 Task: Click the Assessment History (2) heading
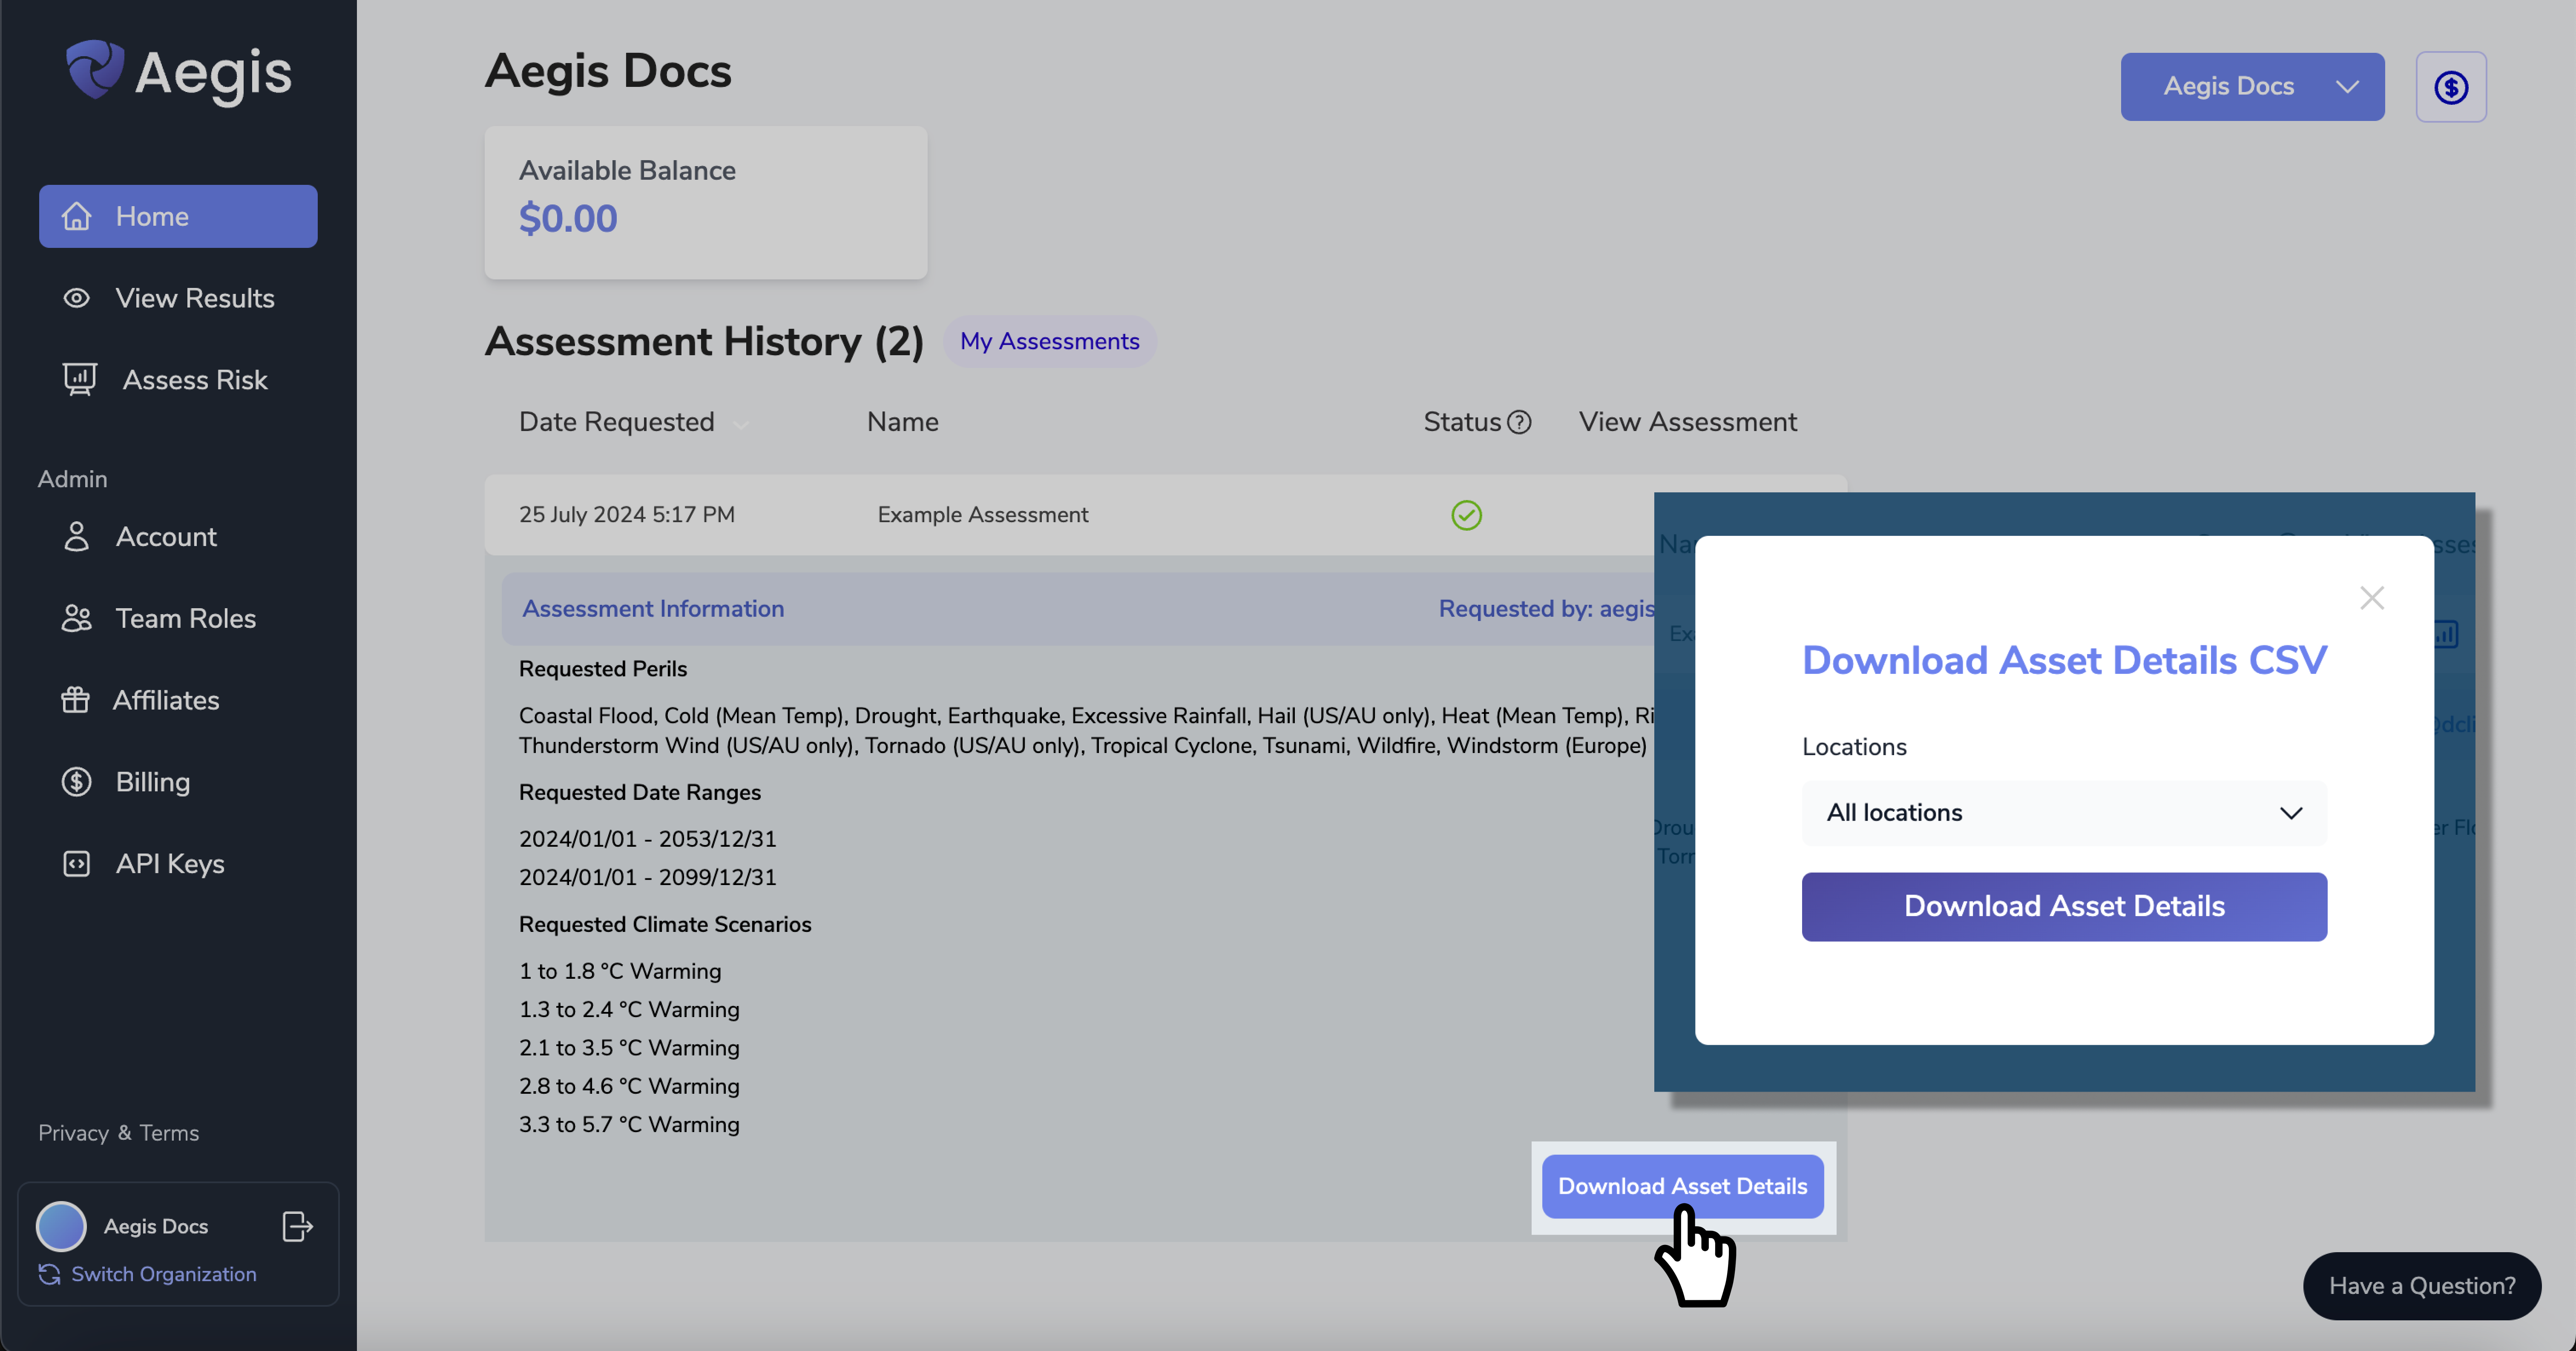point(704,342)
